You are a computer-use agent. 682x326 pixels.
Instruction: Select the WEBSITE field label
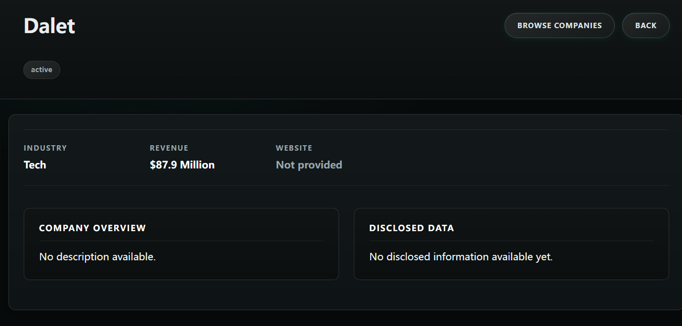click(294, 148)
